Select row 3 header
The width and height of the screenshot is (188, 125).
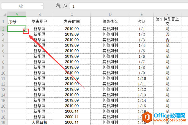(3, 34)
